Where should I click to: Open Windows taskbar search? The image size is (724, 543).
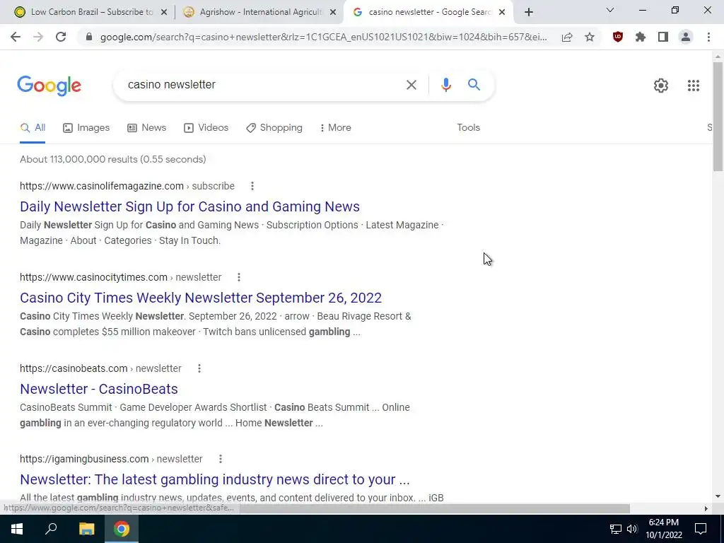51,529
